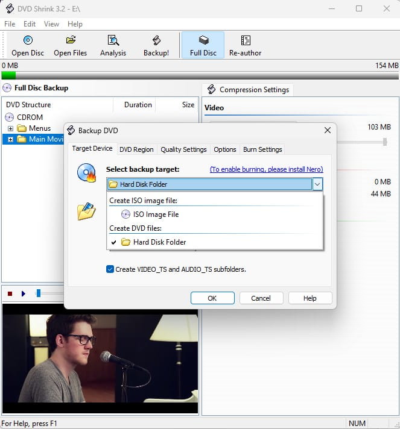Image resolution: width=400 pixels, height=429 pixels.
Task: Click the Main Movie folder icon
Action: tap(22, 139)
